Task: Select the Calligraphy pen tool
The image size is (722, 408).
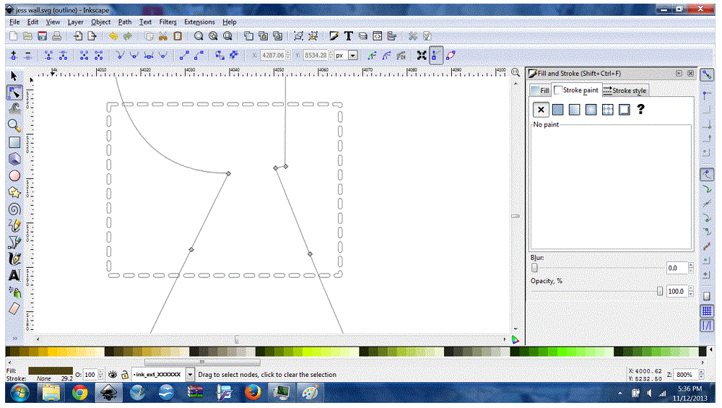Action: (x=14, y=259)
